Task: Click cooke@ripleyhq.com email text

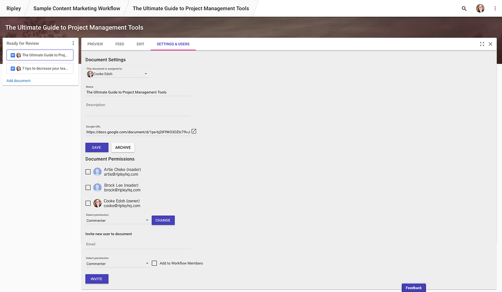Action: 122,206
